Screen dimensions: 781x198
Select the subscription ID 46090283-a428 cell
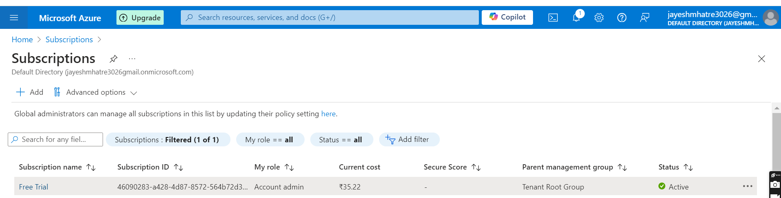tap(182, 187)
